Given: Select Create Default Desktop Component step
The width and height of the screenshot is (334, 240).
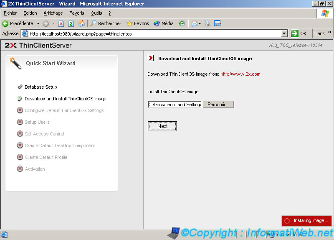Looking at the screenshot, I should pyautogui.click(x=60, y=146).
